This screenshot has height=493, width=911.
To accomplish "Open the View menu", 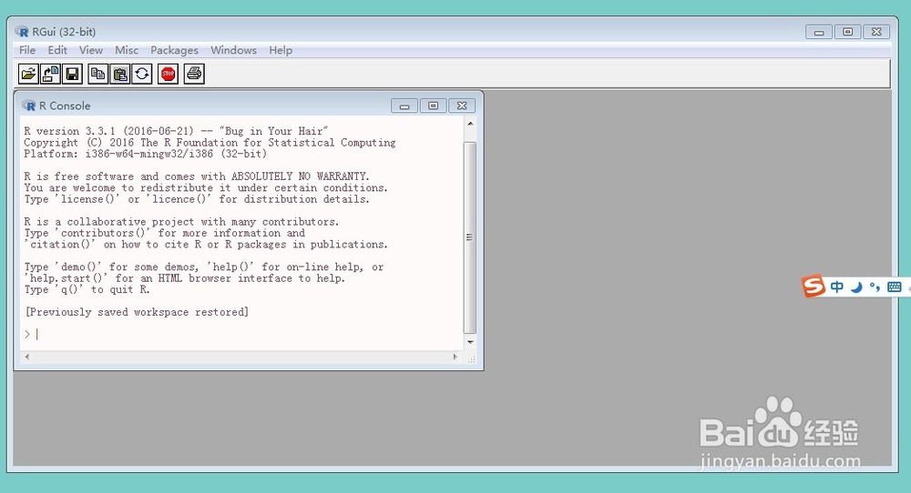I will click(90, 50).
